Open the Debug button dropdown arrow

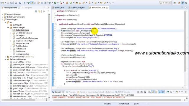pos(52,3)
